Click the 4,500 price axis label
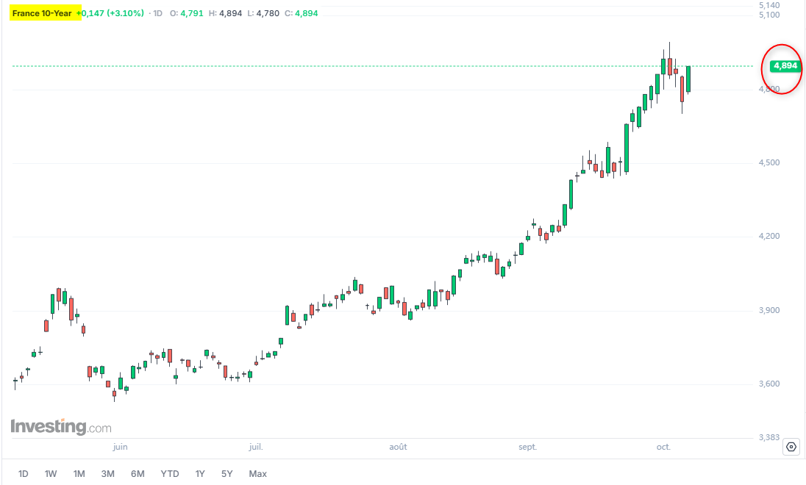Viewport: 806px width, 485px height. click(x=769, y=163)
